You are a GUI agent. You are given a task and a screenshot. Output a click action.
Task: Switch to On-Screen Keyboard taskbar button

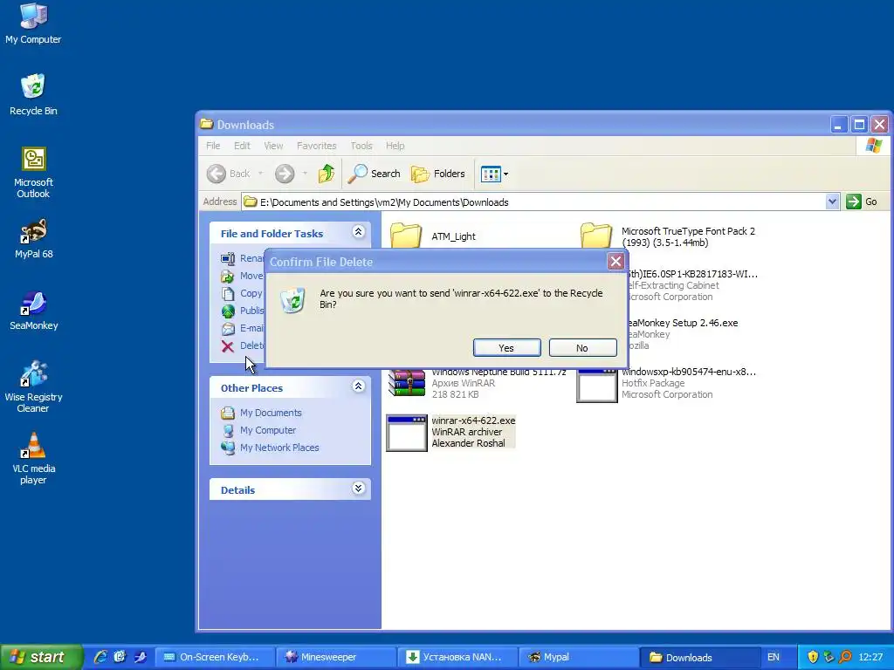[x=215, y=657]
